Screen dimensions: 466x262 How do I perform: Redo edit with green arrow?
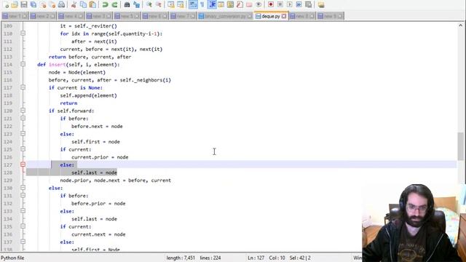(114, 4)
